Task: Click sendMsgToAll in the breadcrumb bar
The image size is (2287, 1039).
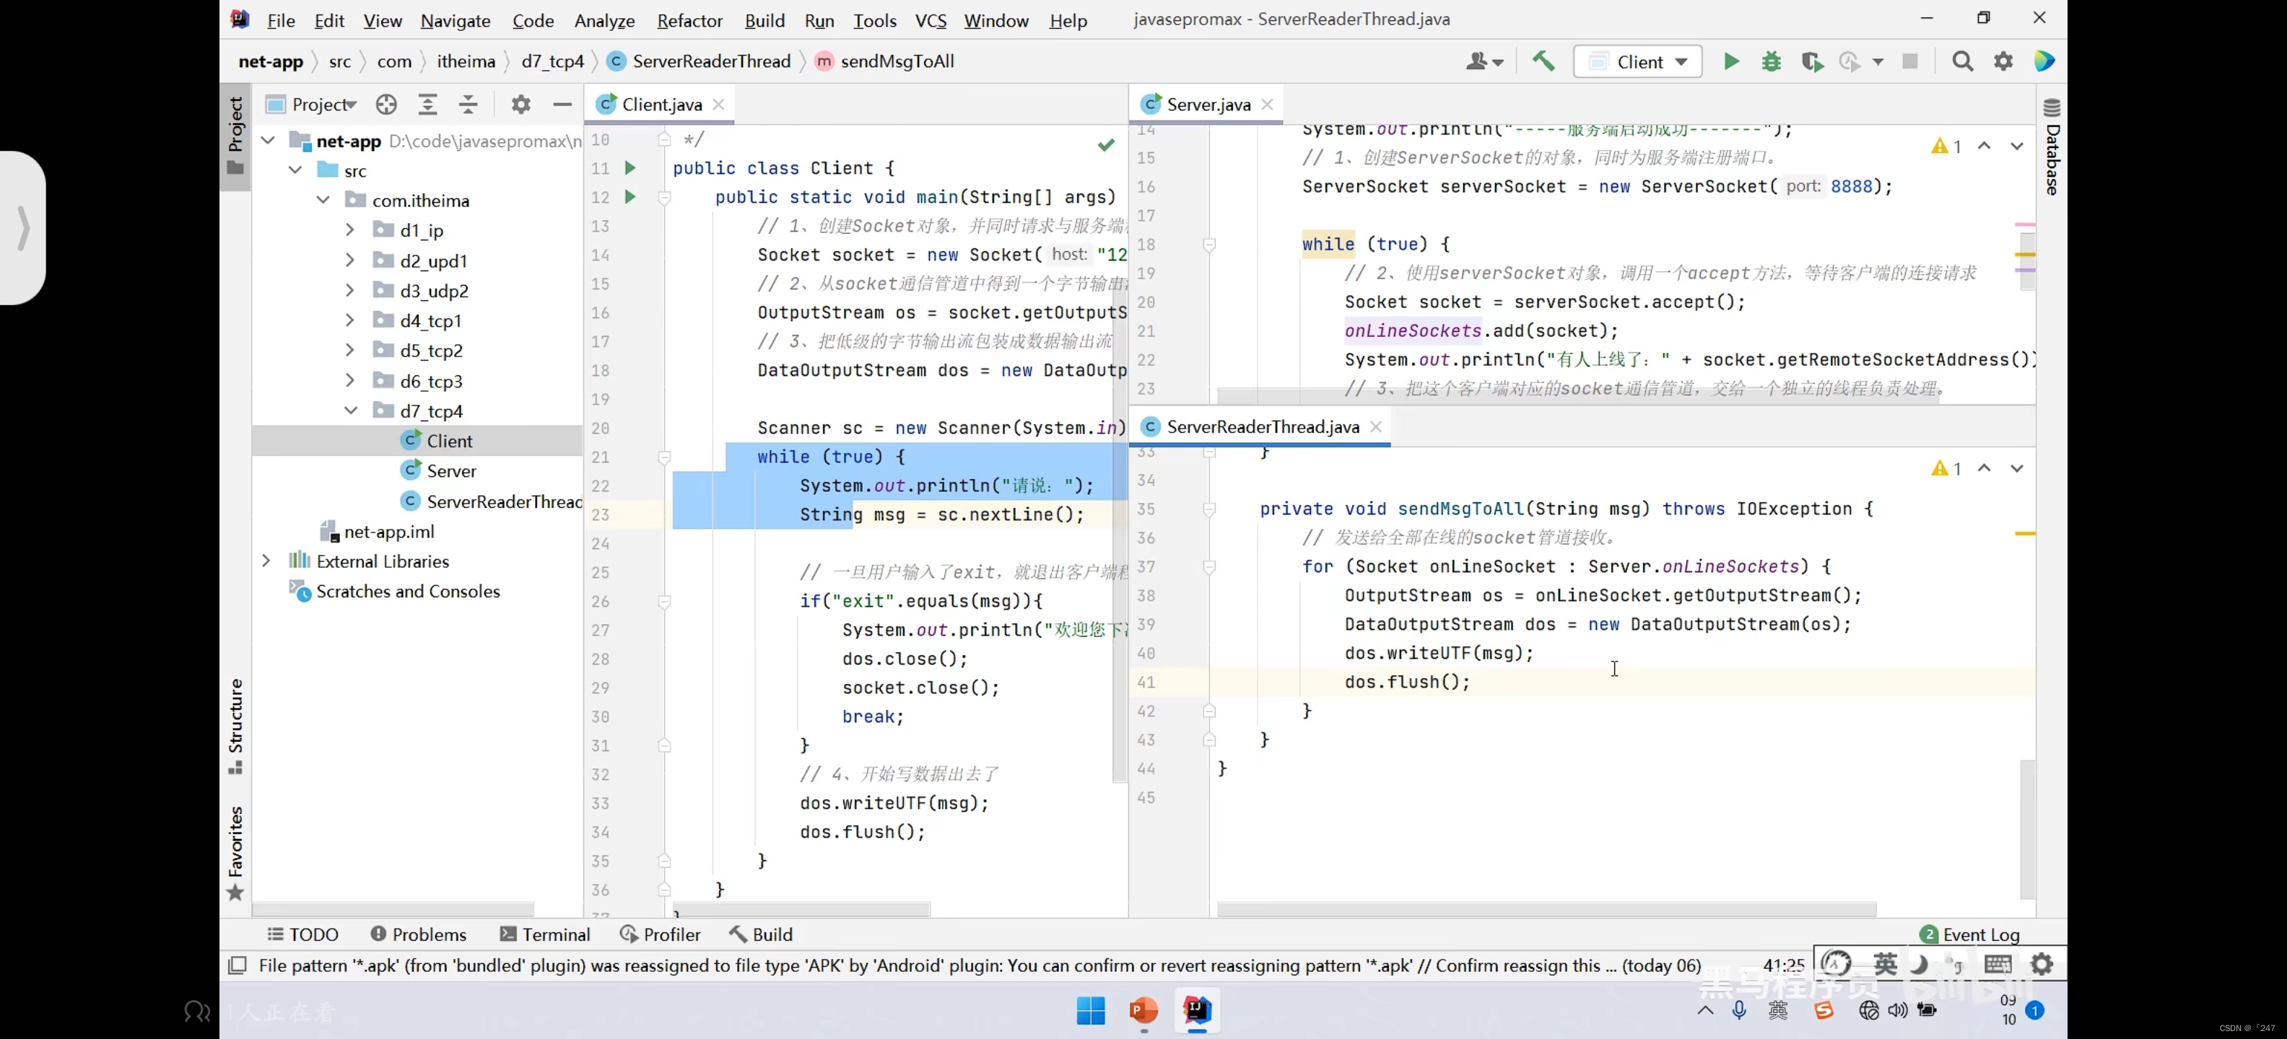Action: point(897,61)
